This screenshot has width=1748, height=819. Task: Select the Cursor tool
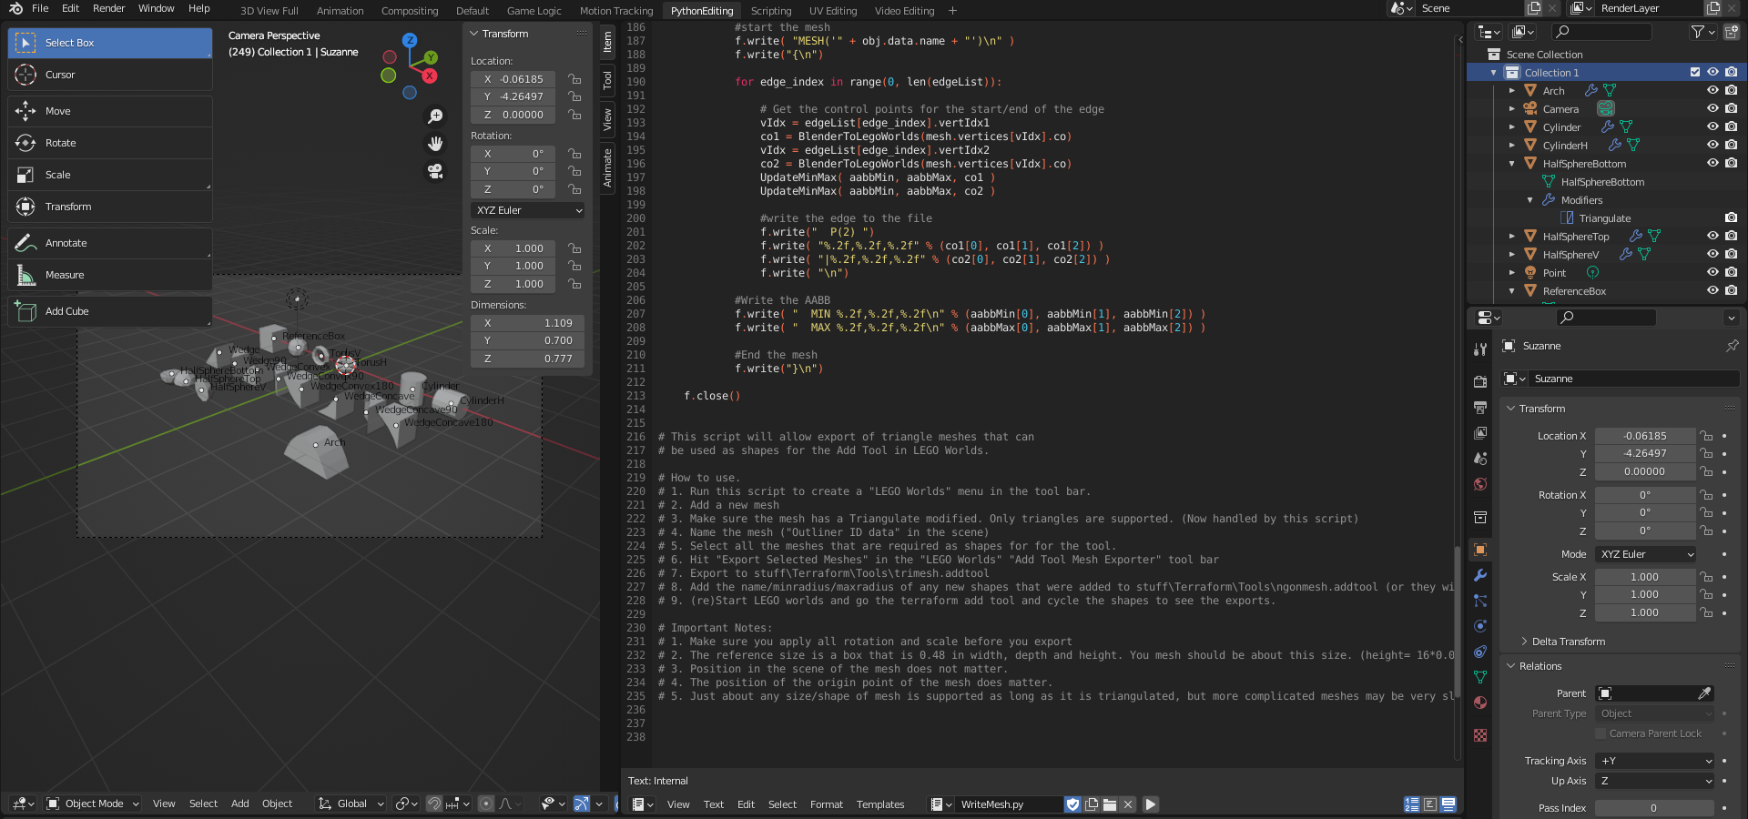pyautogui.click(x=110, y=75)
